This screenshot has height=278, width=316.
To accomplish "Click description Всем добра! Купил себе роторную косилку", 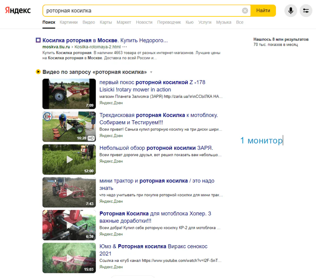I will [160, 228].
